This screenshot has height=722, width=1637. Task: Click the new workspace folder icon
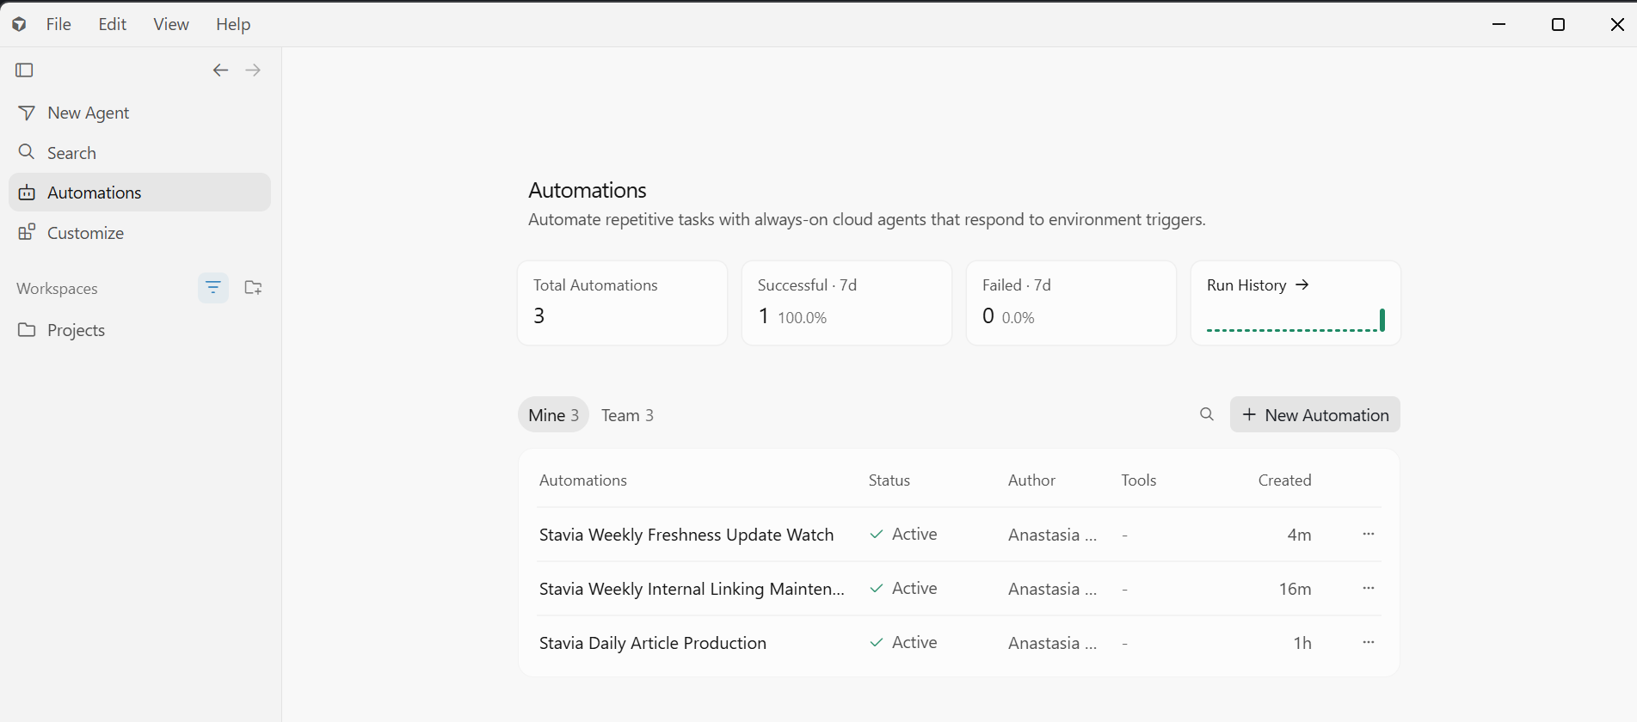pos(253,288)
